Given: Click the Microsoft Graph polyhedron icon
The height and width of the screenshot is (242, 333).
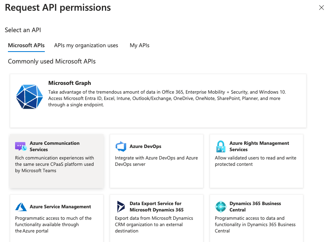Looking at the screenshot, I should tap(29, 97).
